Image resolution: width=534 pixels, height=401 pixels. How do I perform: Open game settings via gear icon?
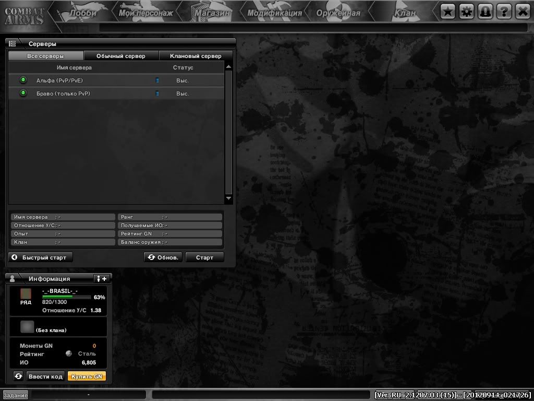point(467,11)
